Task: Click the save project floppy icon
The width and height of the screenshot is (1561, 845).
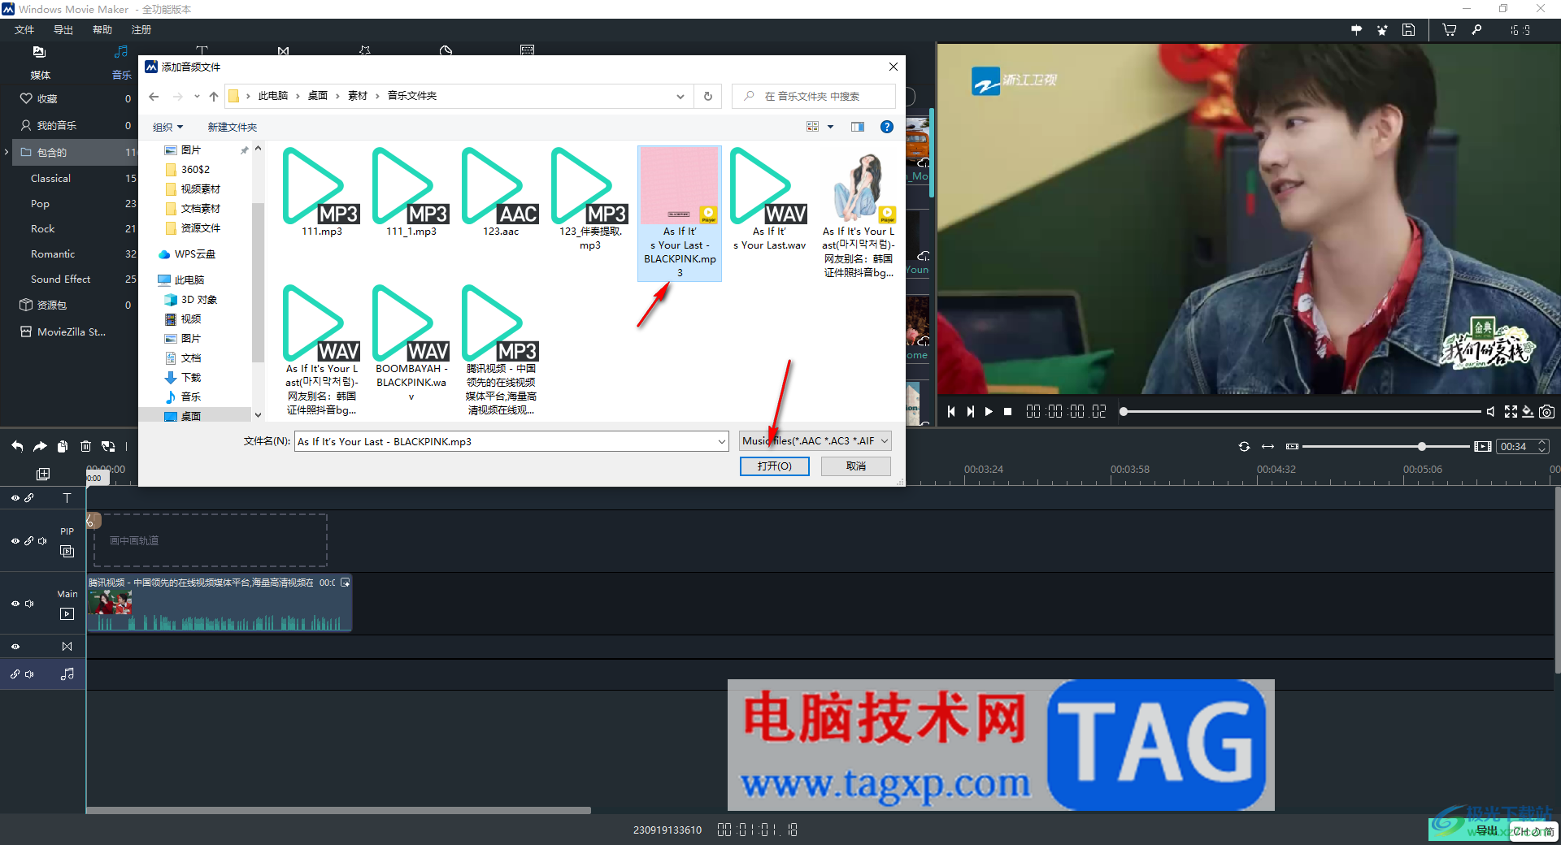Action: 1409,30
